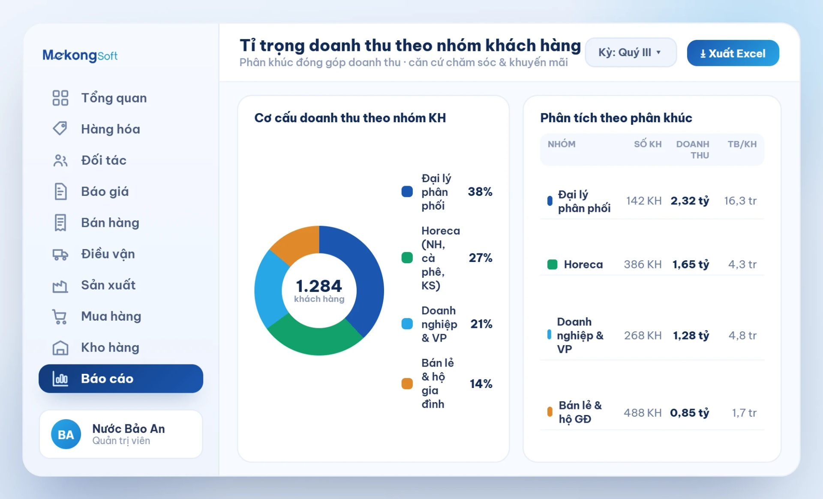Click Horeca (NH, cà phê, KS) legend label
823x499 pixels.
[x=441, y=258]
